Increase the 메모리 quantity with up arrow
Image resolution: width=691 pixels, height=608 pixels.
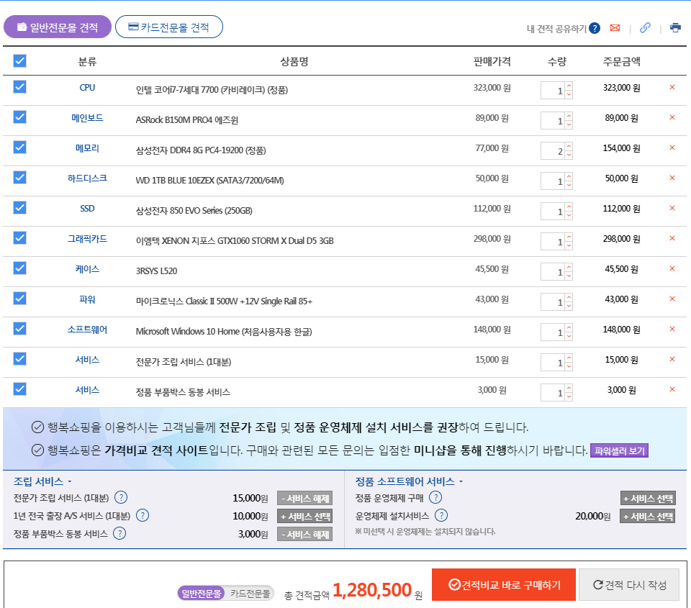click(569, 148)
